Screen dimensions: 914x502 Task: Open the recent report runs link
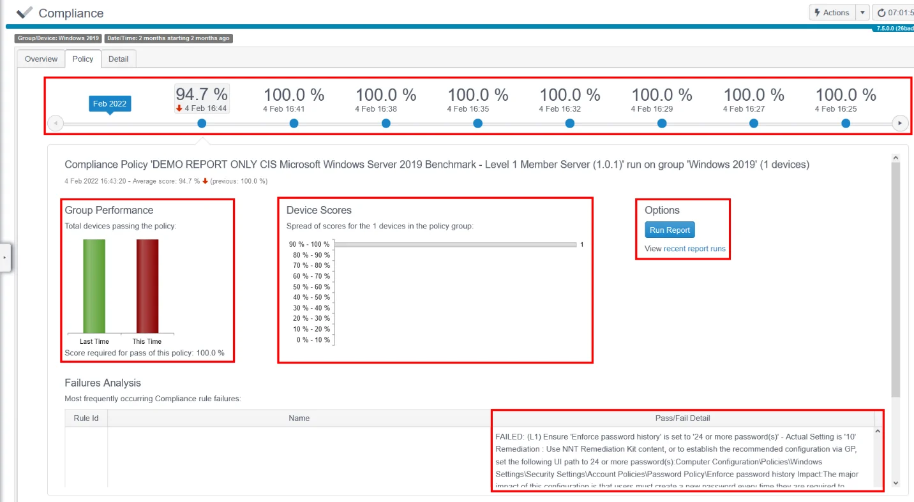694,249
